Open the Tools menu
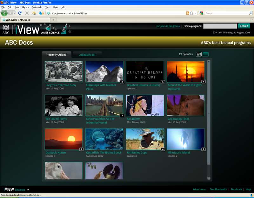Viewport: 254px width, 198px height. click(48, 7)
